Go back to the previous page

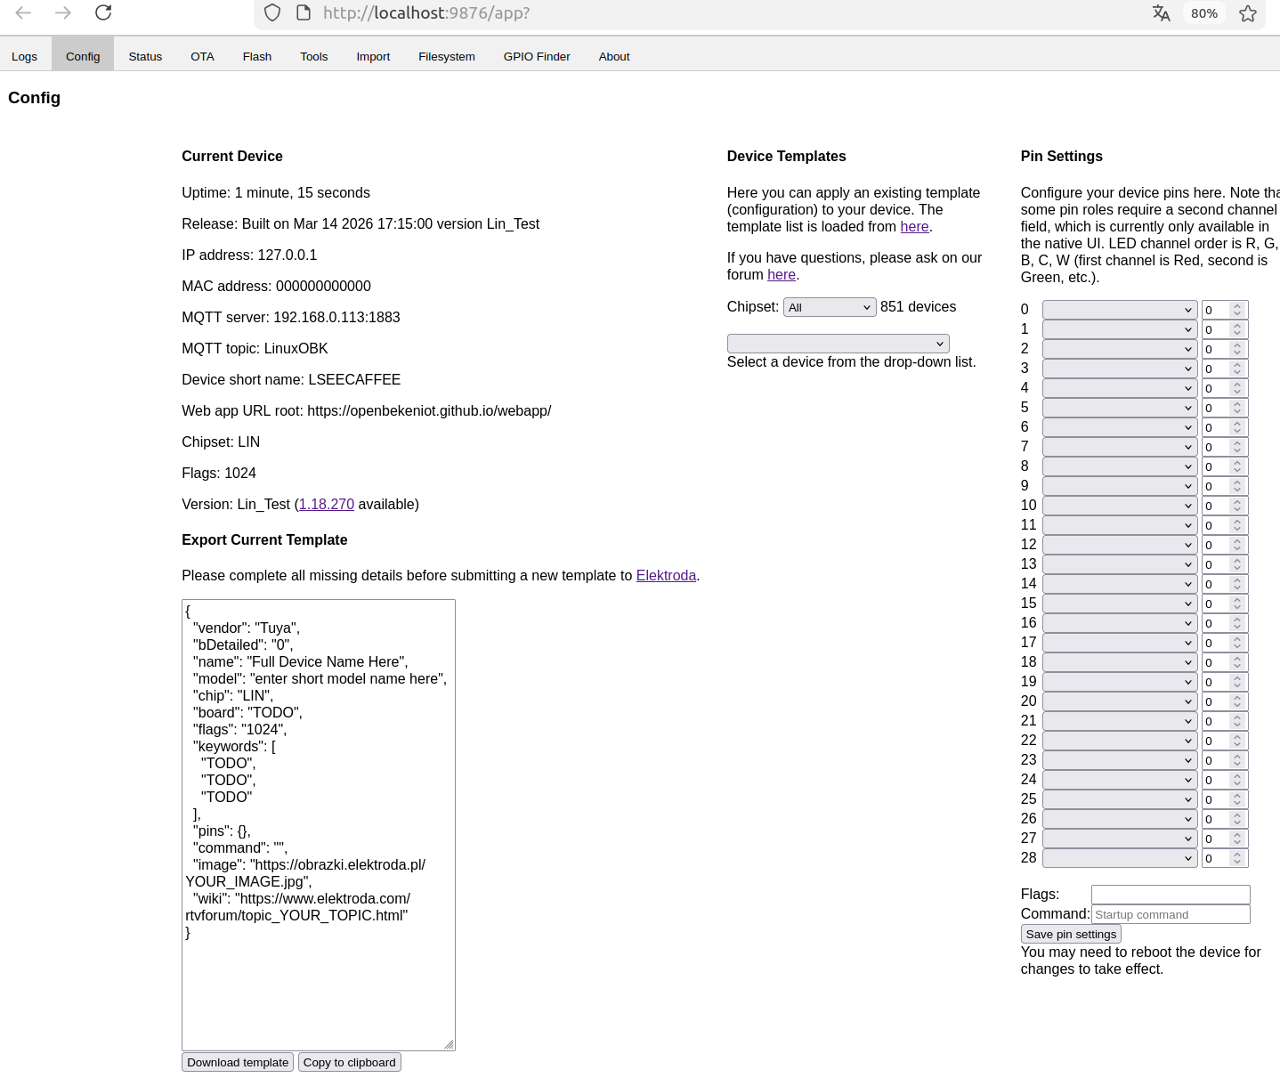pos(23,12)
